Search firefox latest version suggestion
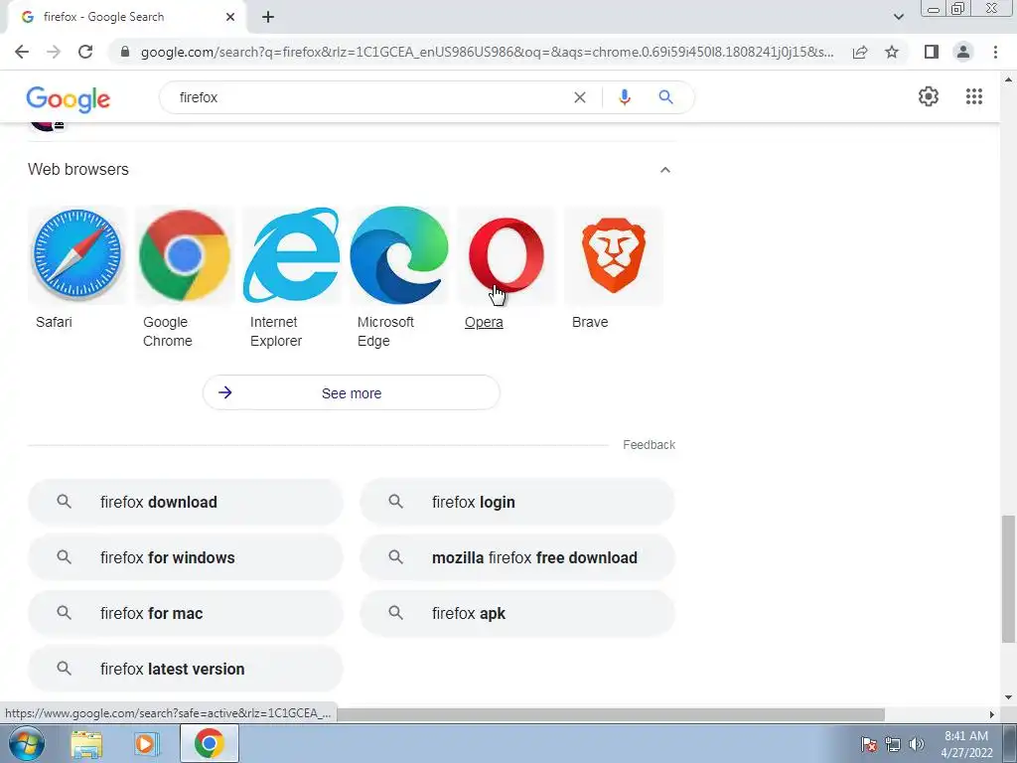 [x=186, y=669]
